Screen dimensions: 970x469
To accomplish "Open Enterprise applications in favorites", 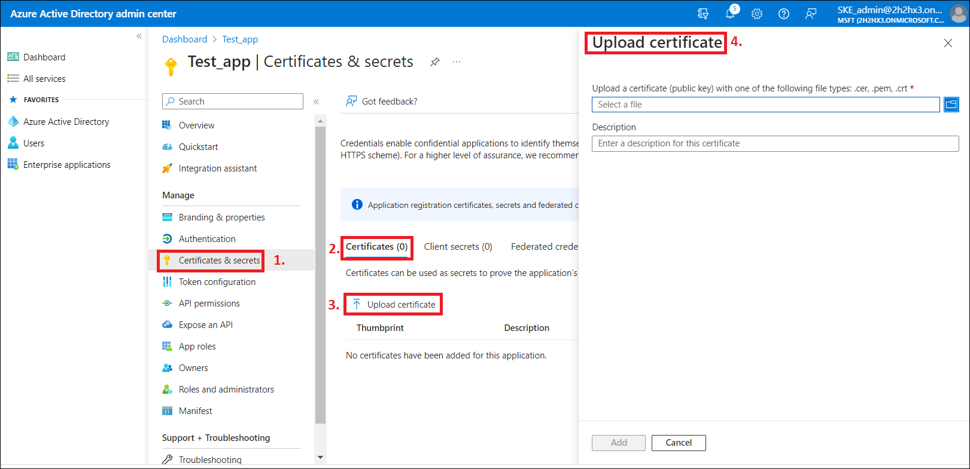I will point(66,165).
